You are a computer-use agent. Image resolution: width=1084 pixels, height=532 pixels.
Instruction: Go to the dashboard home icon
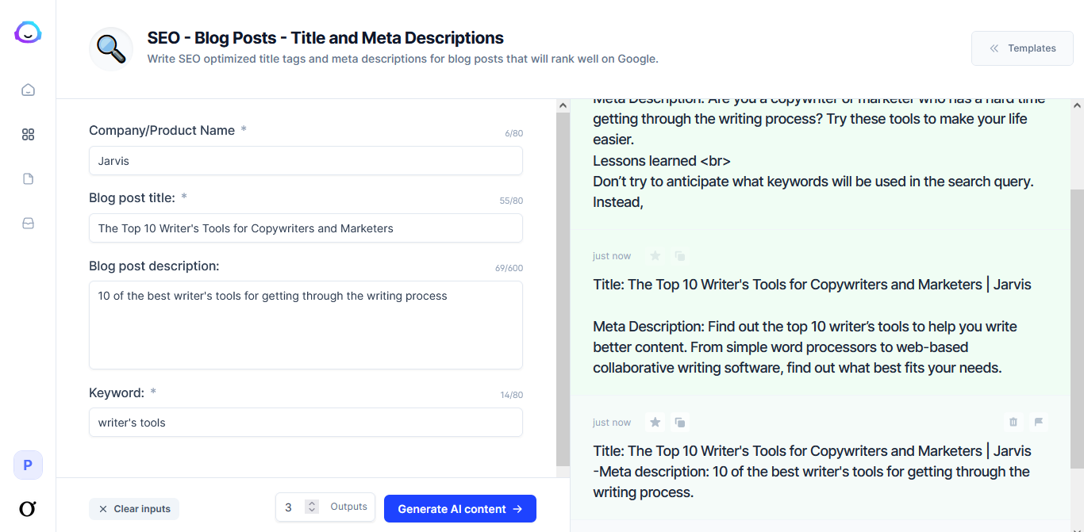pos(28,90)
